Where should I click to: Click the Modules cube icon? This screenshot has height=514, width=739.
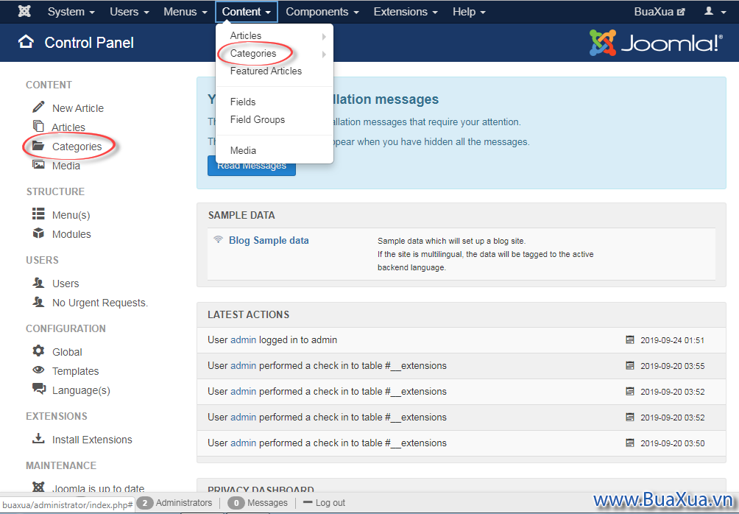tap(38, 233)
